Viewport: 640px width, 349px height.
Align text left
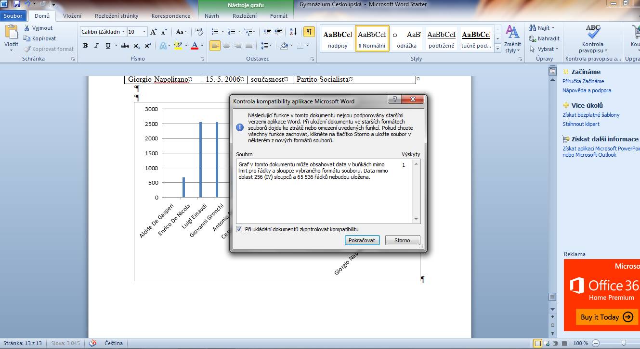click(x=215, y=46)
